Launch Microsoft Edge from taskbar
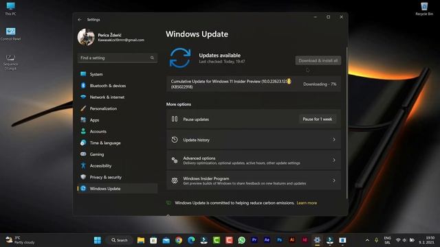Screen dimensions: 440x247 [191, 240]
